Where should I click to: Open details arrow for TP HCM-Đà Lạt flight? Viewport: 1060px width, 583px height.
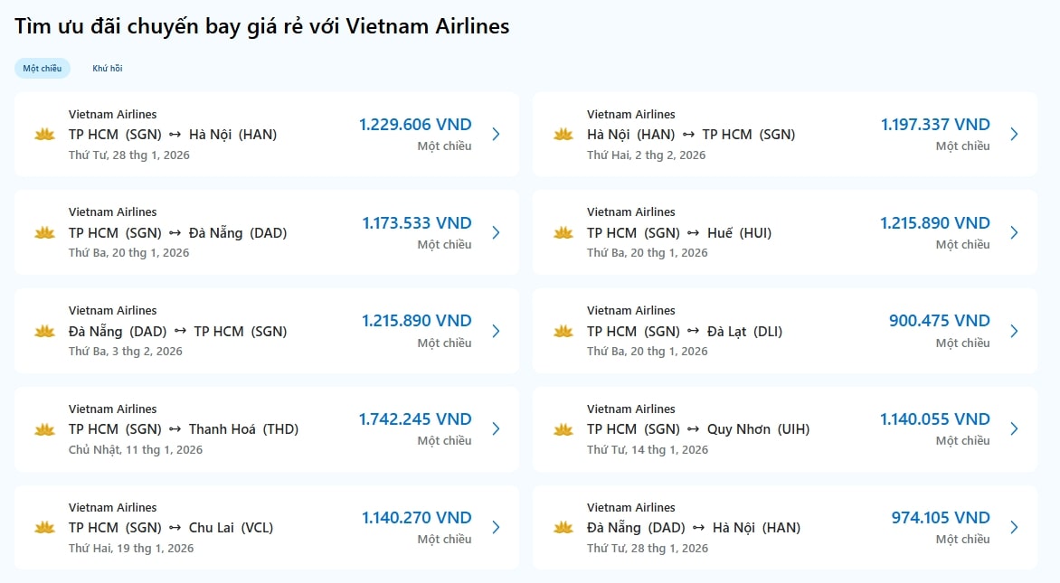click(1014, 331)
